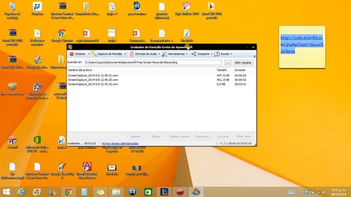Click the 00:00:02 duration value
The width and height of the screenshot is (351, 197).
coord(240,80)
